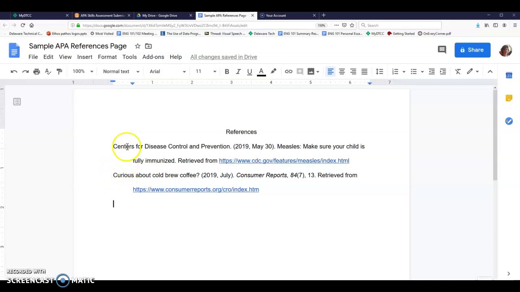Select the Paint format tool
Viewport: 520px width, 292px height.
(59, 71)
